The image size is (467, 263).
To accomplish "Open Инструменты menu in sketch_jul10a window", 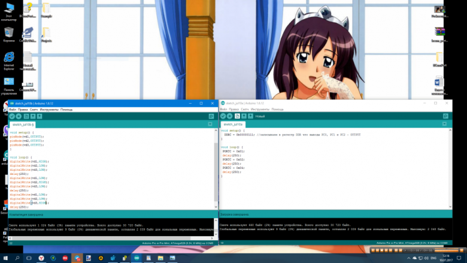I will pyautogui.click(x=260, y=109).
